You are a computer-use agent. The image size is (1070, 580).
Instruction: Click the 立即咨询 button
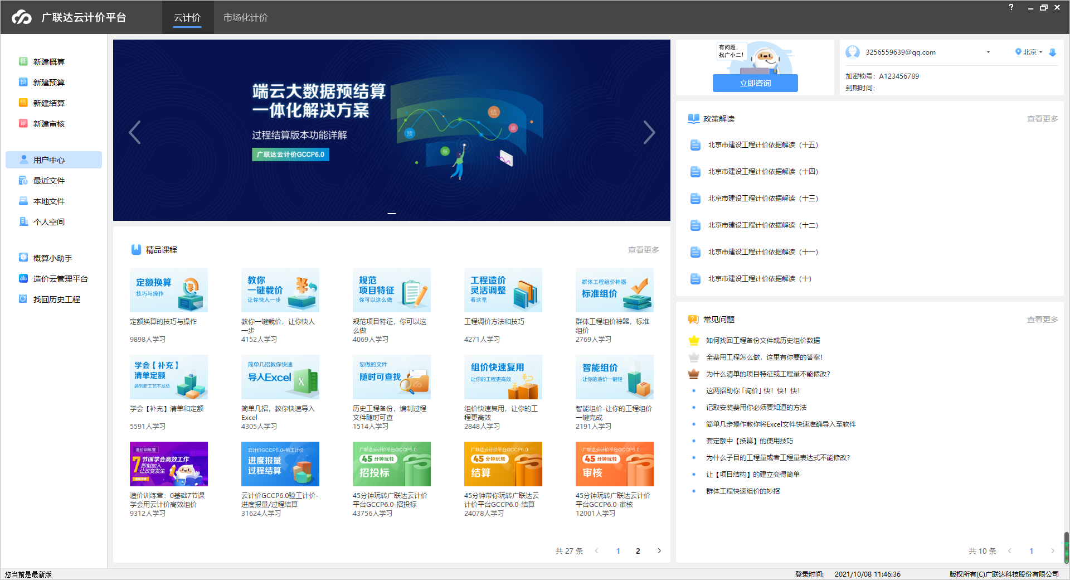(x=755, y=83)
